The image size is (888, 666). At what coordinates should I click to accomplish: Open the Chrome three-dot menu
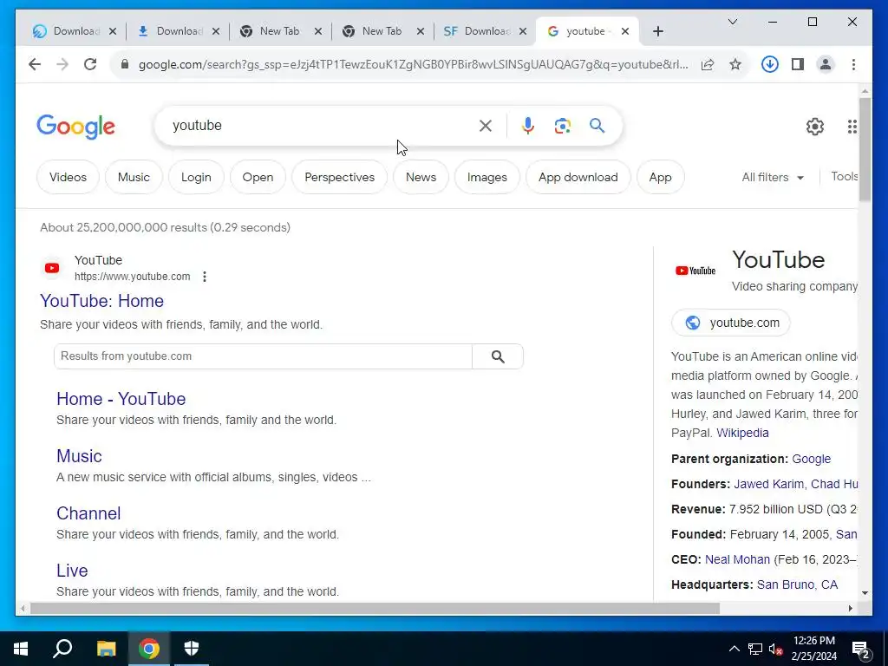pos(853,64)
